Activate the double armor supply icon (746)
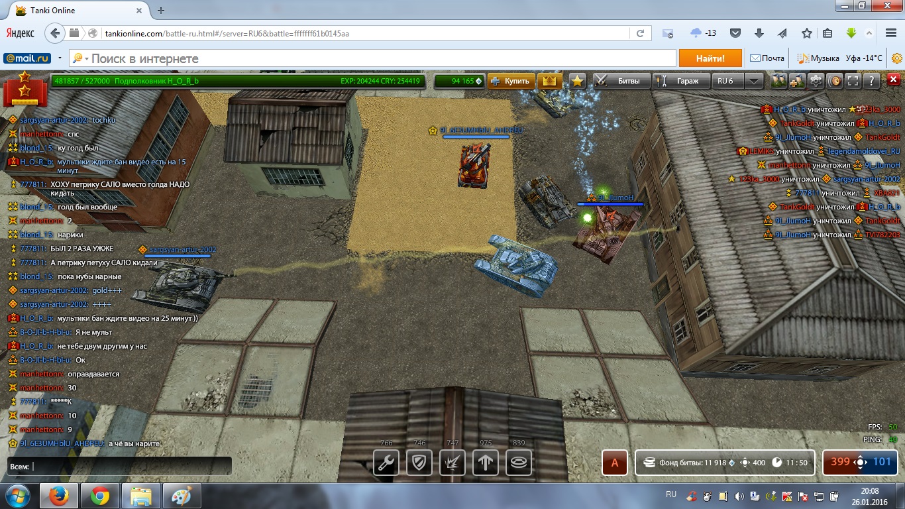The width and height of the screenshot is (905, 509). 419,463
